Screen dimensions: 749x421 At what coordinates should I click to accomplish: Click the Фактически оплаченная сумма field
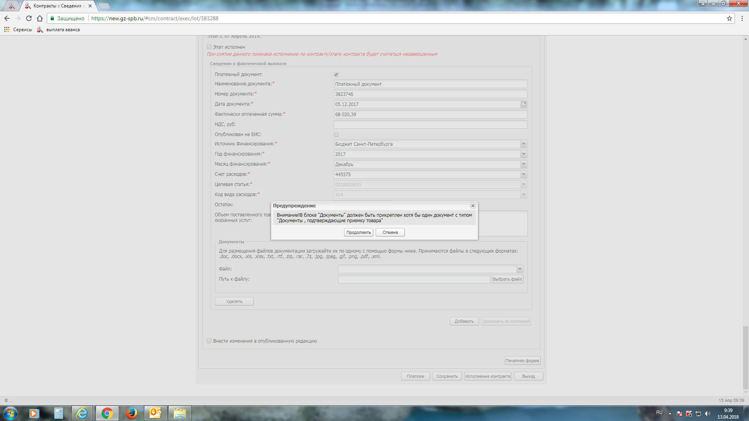430,115
